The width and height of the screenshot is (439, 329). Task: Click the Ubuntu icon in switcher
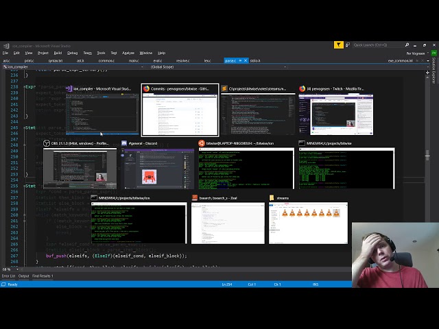(202, 143)
